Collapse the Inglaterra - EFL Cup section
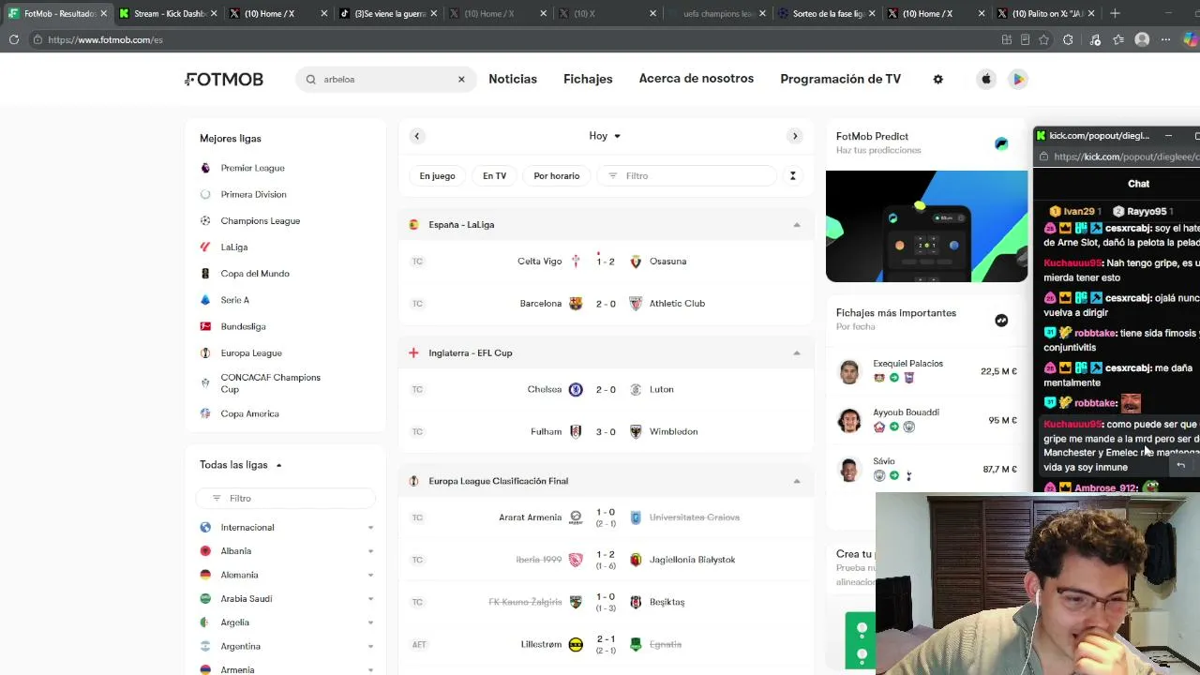Viewport: 1200px width, 675px height. click(x=797, y=353)
